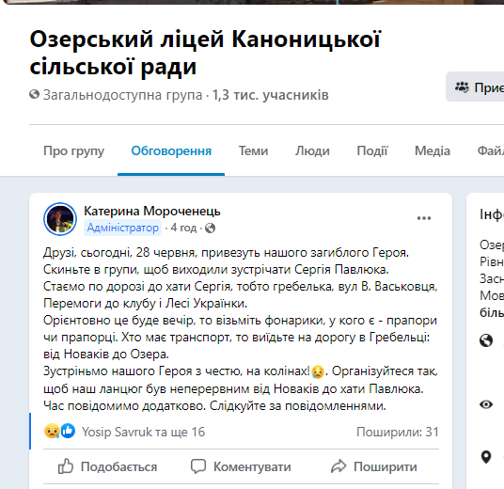The height and width of the screenshot is (489, 504).
Task: Click Катерина Мороченець profile picture
Action: (x=60, y=219)
